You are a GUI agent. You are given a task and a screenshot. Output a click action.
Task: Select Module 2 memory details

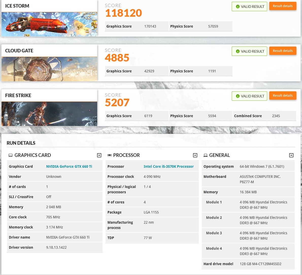263,220
